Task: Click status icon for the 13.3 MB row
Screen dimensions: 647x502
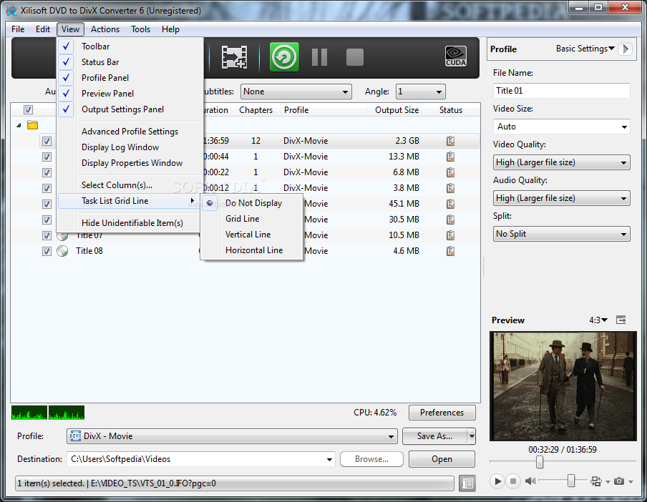Action: click(x=451, y=157)
